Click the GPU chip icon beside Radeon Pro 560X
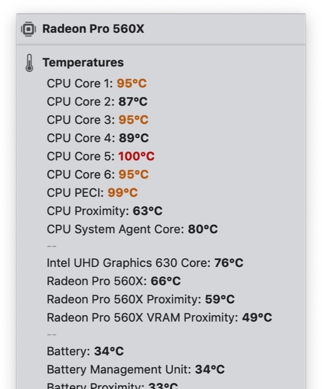The image size is (322, 389). [x=29, y=29]
